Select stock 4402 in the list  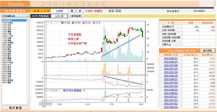(7, 56)
